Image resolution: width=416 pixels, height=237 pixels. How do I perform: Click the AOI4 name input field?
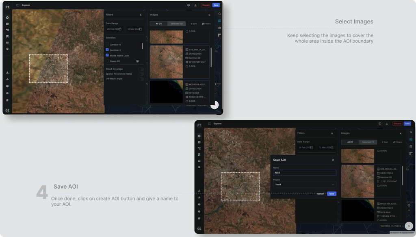(x=305, y=172)
